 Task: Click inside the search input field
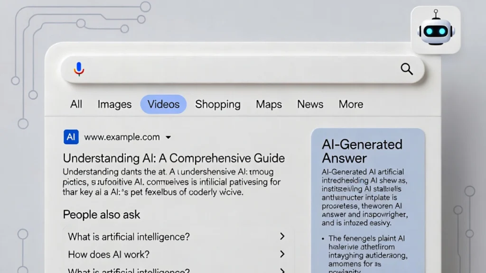tap(237, 69)
